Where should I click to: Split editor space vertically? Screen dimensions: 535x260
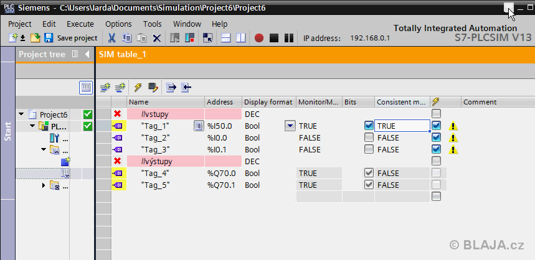coord(241,37)
